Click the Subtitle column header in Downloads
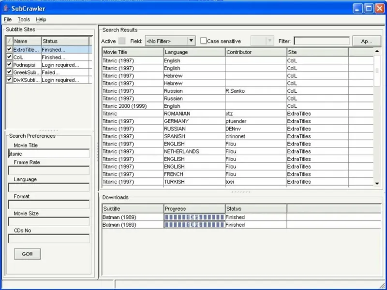The height and width of the screenshot is (290, 387). [x=133, y=209]
